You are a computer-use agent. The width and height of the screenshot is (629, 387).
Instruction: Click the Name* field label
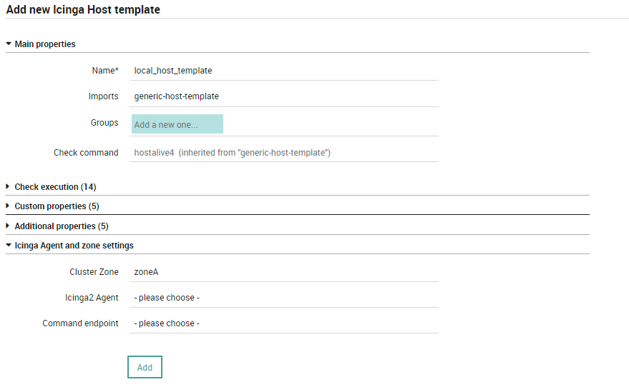(x=105, y=71)
